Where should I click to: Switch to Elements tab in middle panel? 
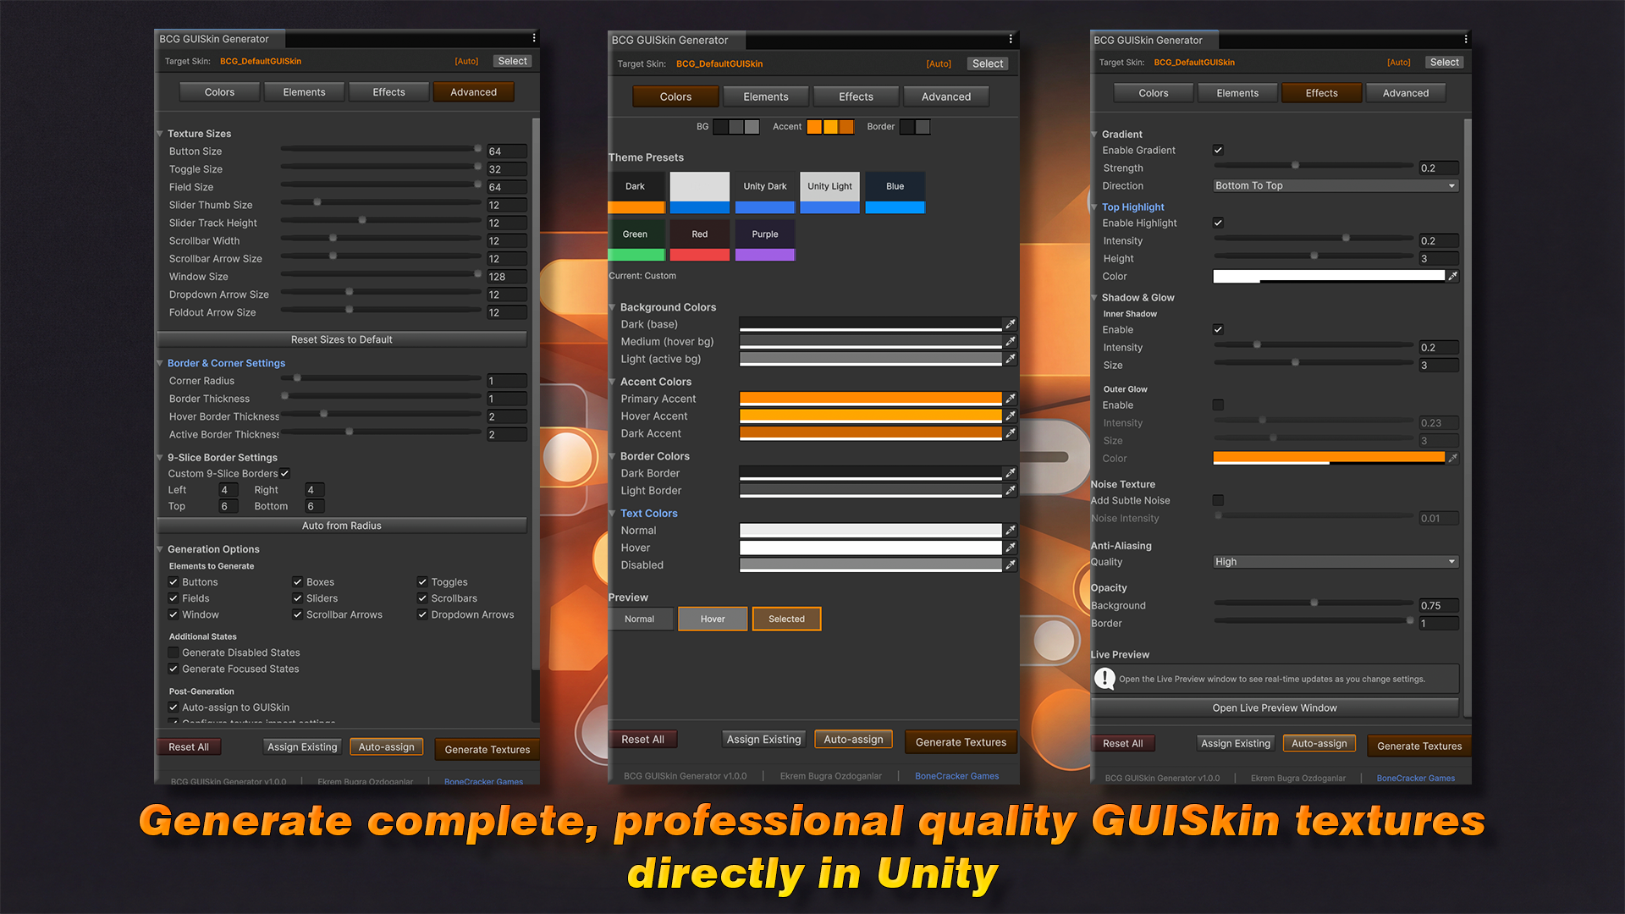click(x=766, y=96)
